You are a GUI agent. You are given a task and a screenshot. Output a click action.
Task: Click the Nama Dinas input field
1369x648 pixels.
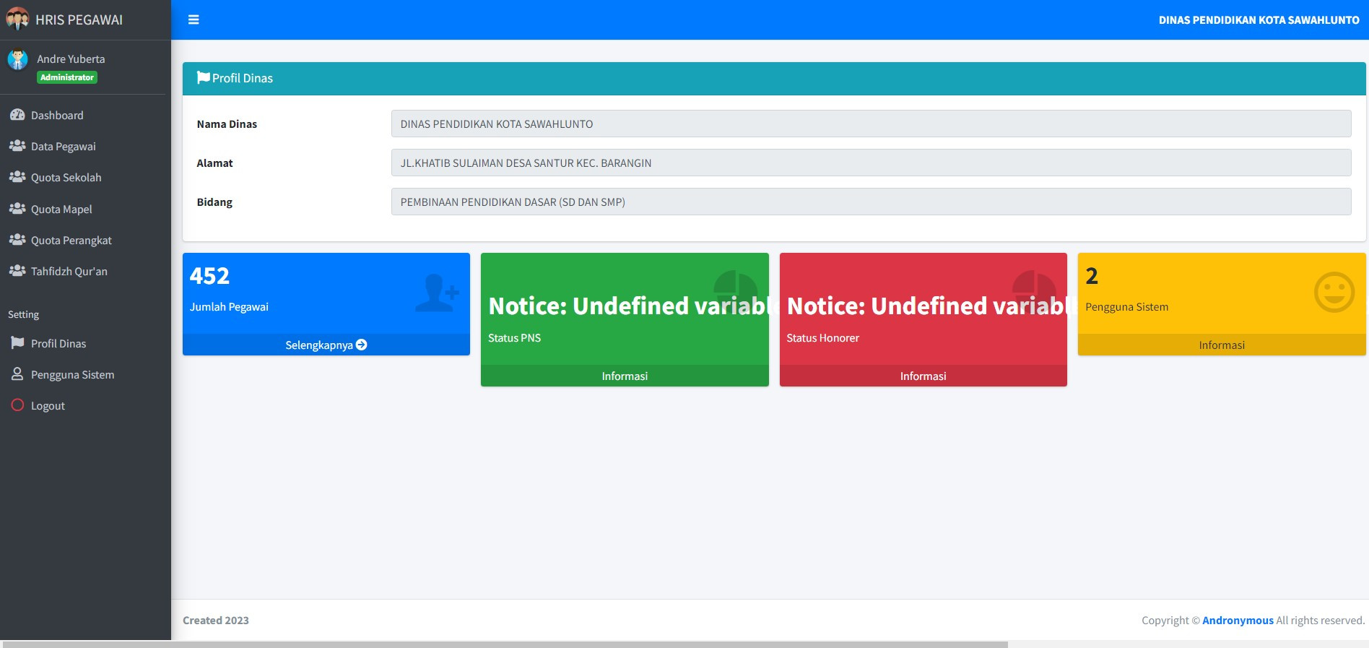(x=871, y=124)
